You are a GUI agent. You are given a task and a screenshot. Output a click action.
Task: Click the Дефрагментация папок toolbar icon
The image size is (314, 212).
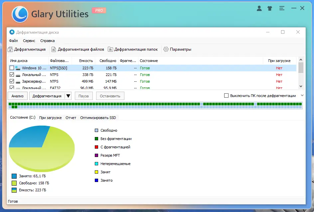[x=110, y=49]
